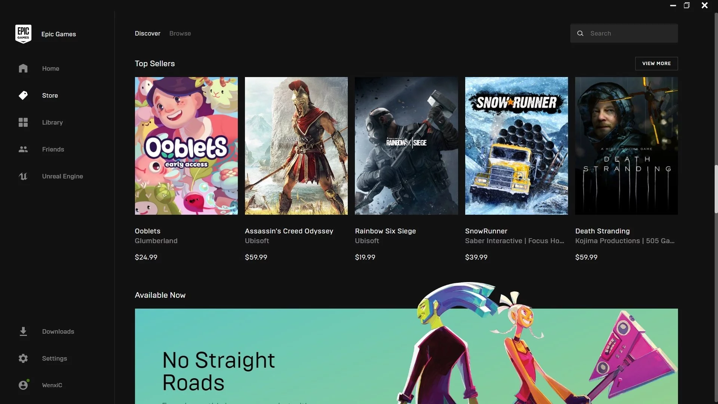The image size is (718, 404).
Task: Open the Assassin's Creed Odyssey title link
Action: (x=289, y=231)
